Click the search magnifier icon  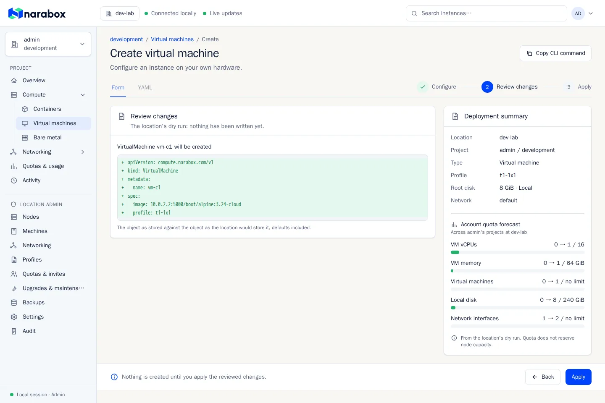pyautogui.click(x=414, y=13)
